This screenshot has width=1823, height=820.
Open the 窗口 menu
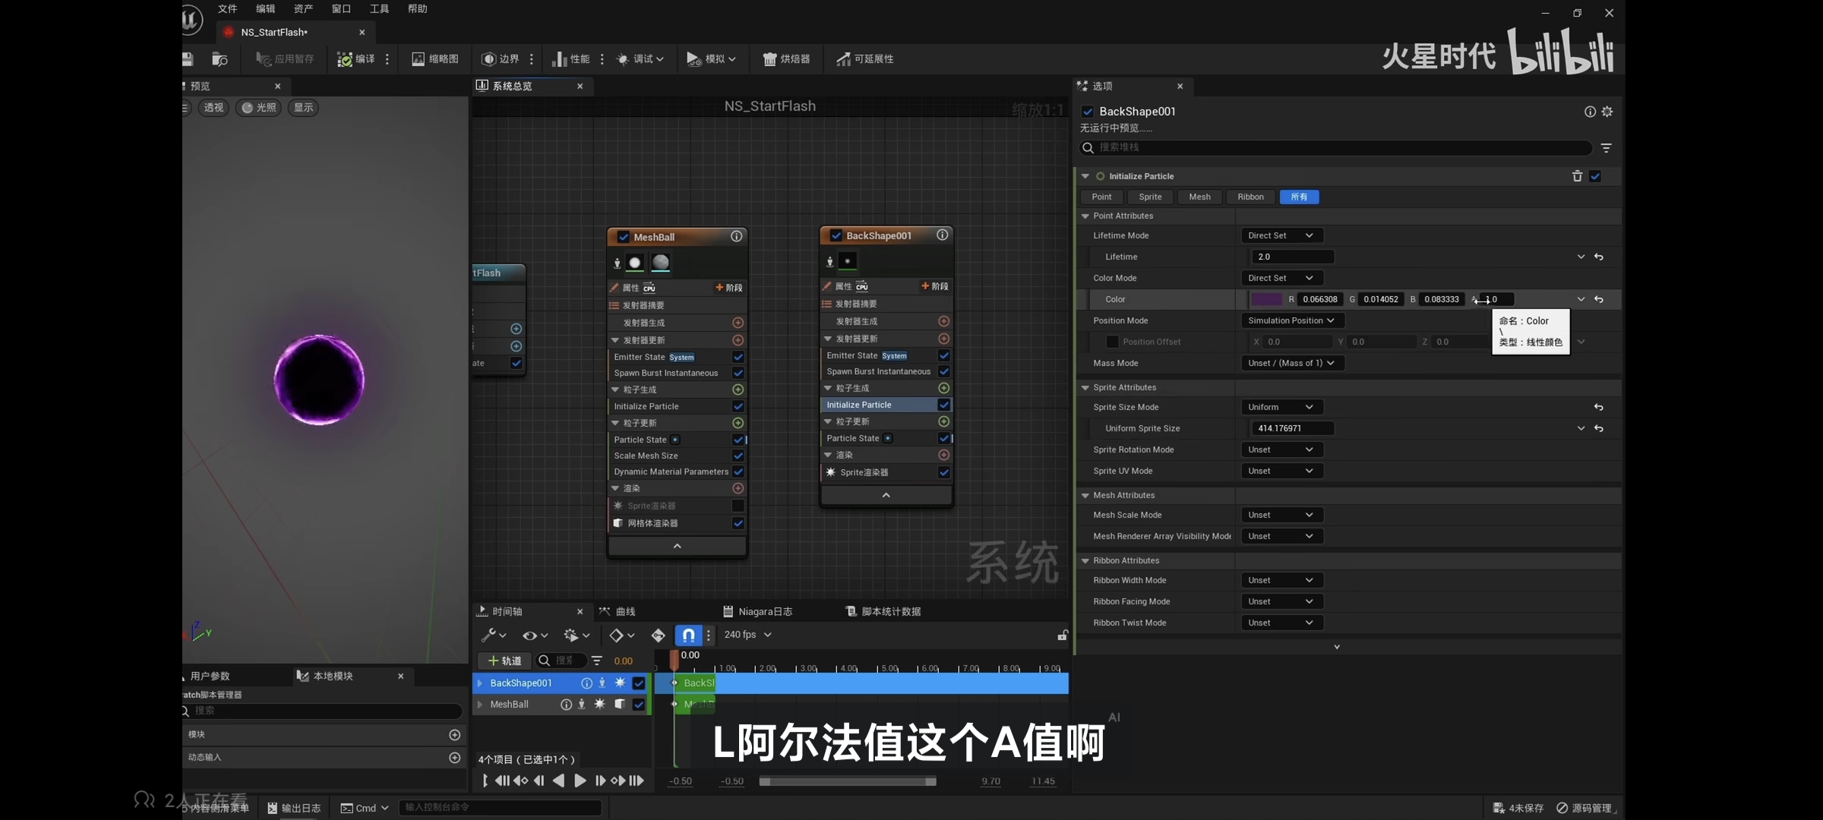pos(341,8)
